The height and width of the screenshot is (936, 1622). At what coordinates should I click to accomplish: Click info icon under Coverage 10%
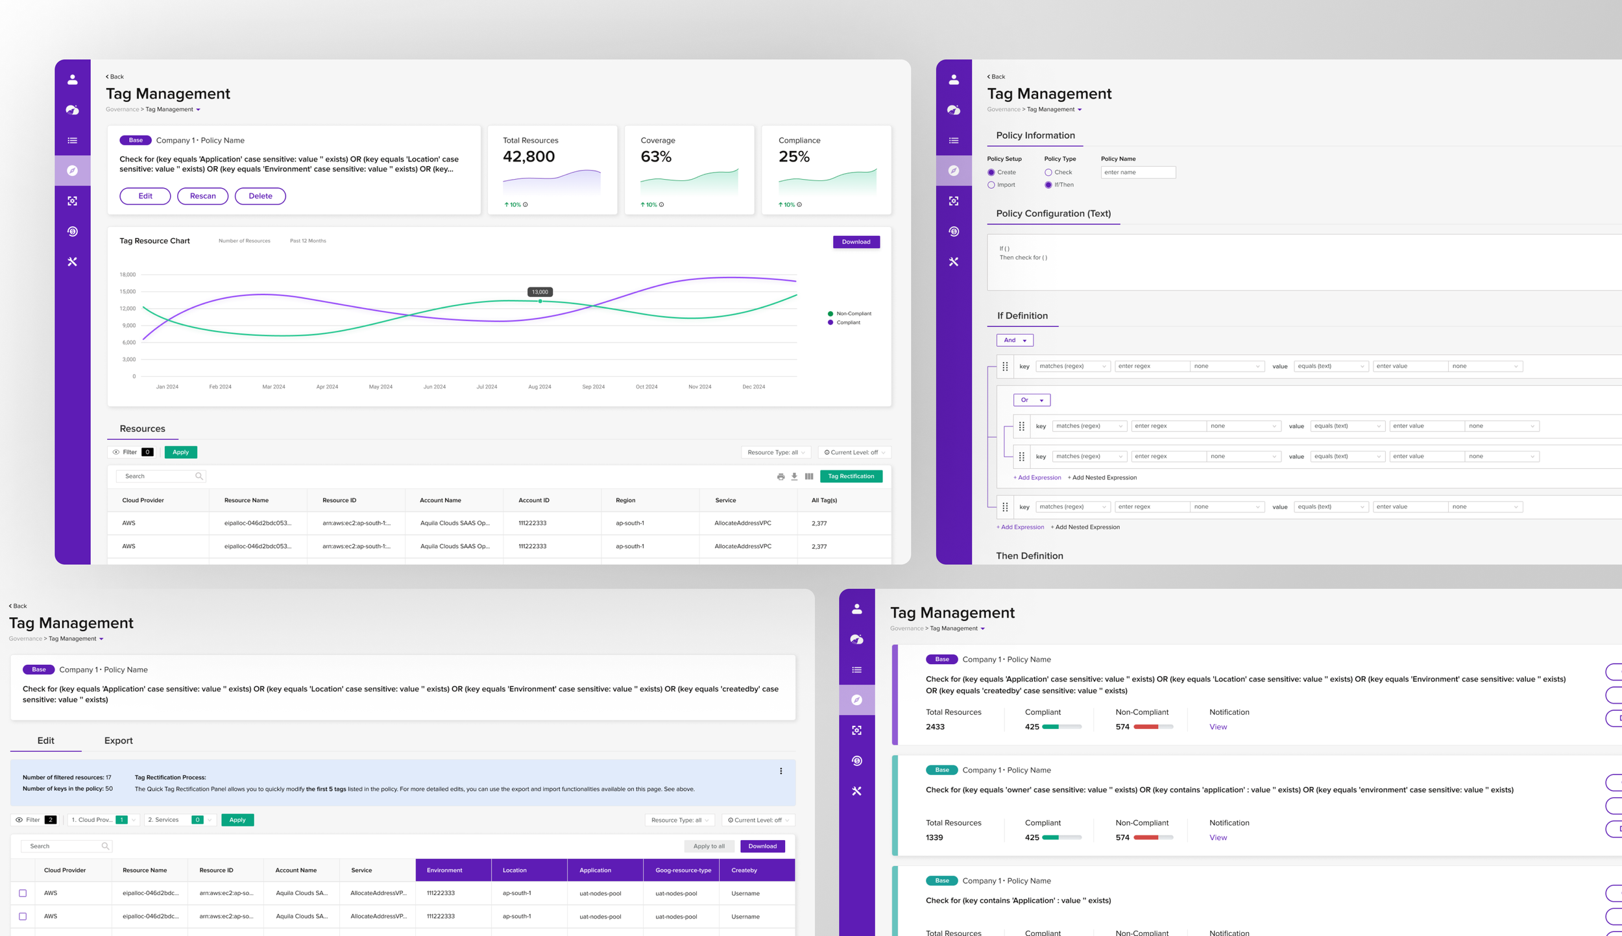[661, 204]
